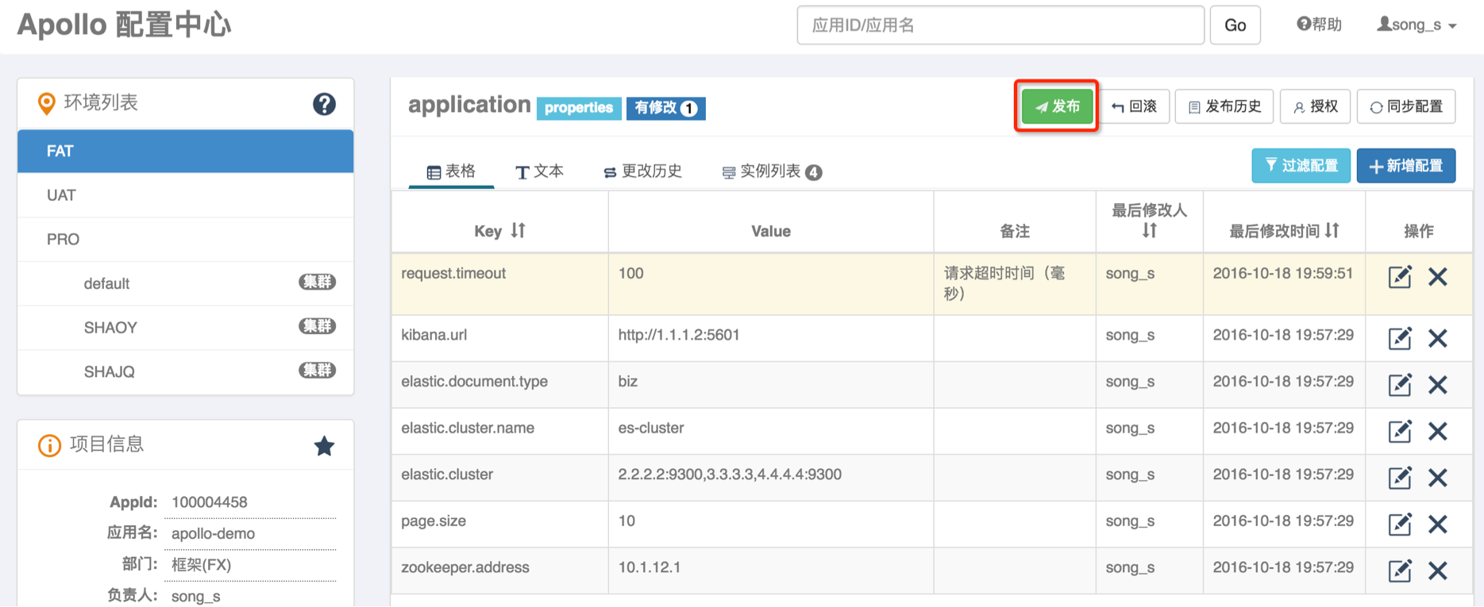Open the 更改历史 tab
Image resolution: width=1484 pixels, height=607 pixels.
[x=642, y=171]
